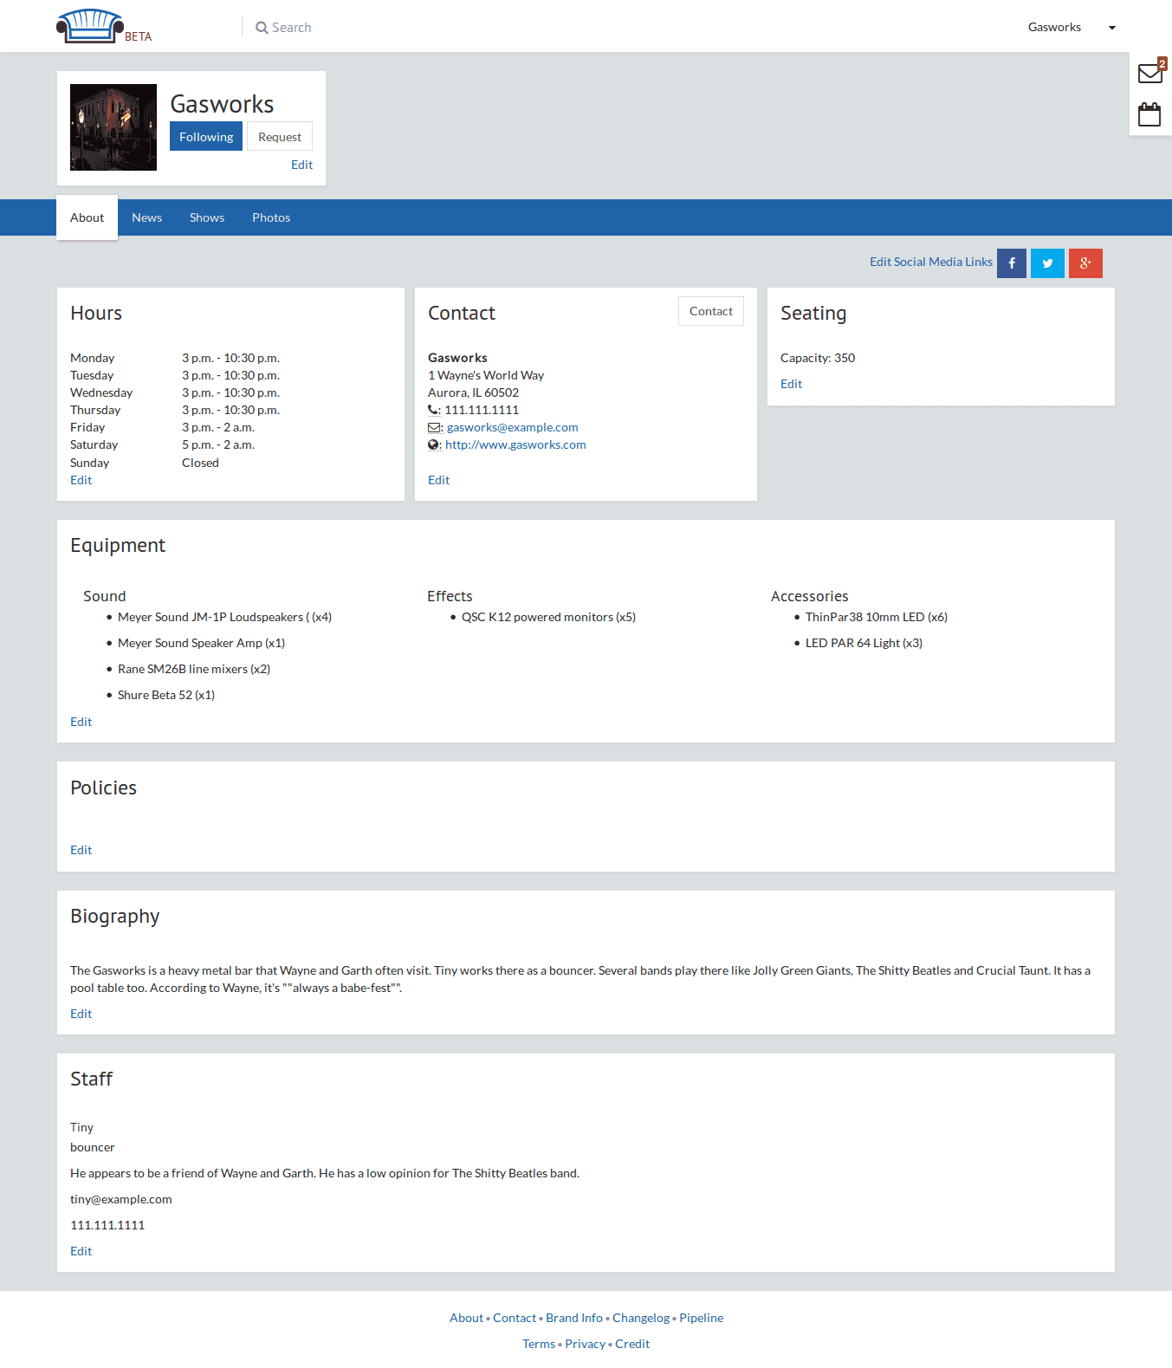The height and width of the screenshot is (1368, 1172).
Task: Click the Sunday 'Closed' hours entry
Action: (x=200, y=463)
